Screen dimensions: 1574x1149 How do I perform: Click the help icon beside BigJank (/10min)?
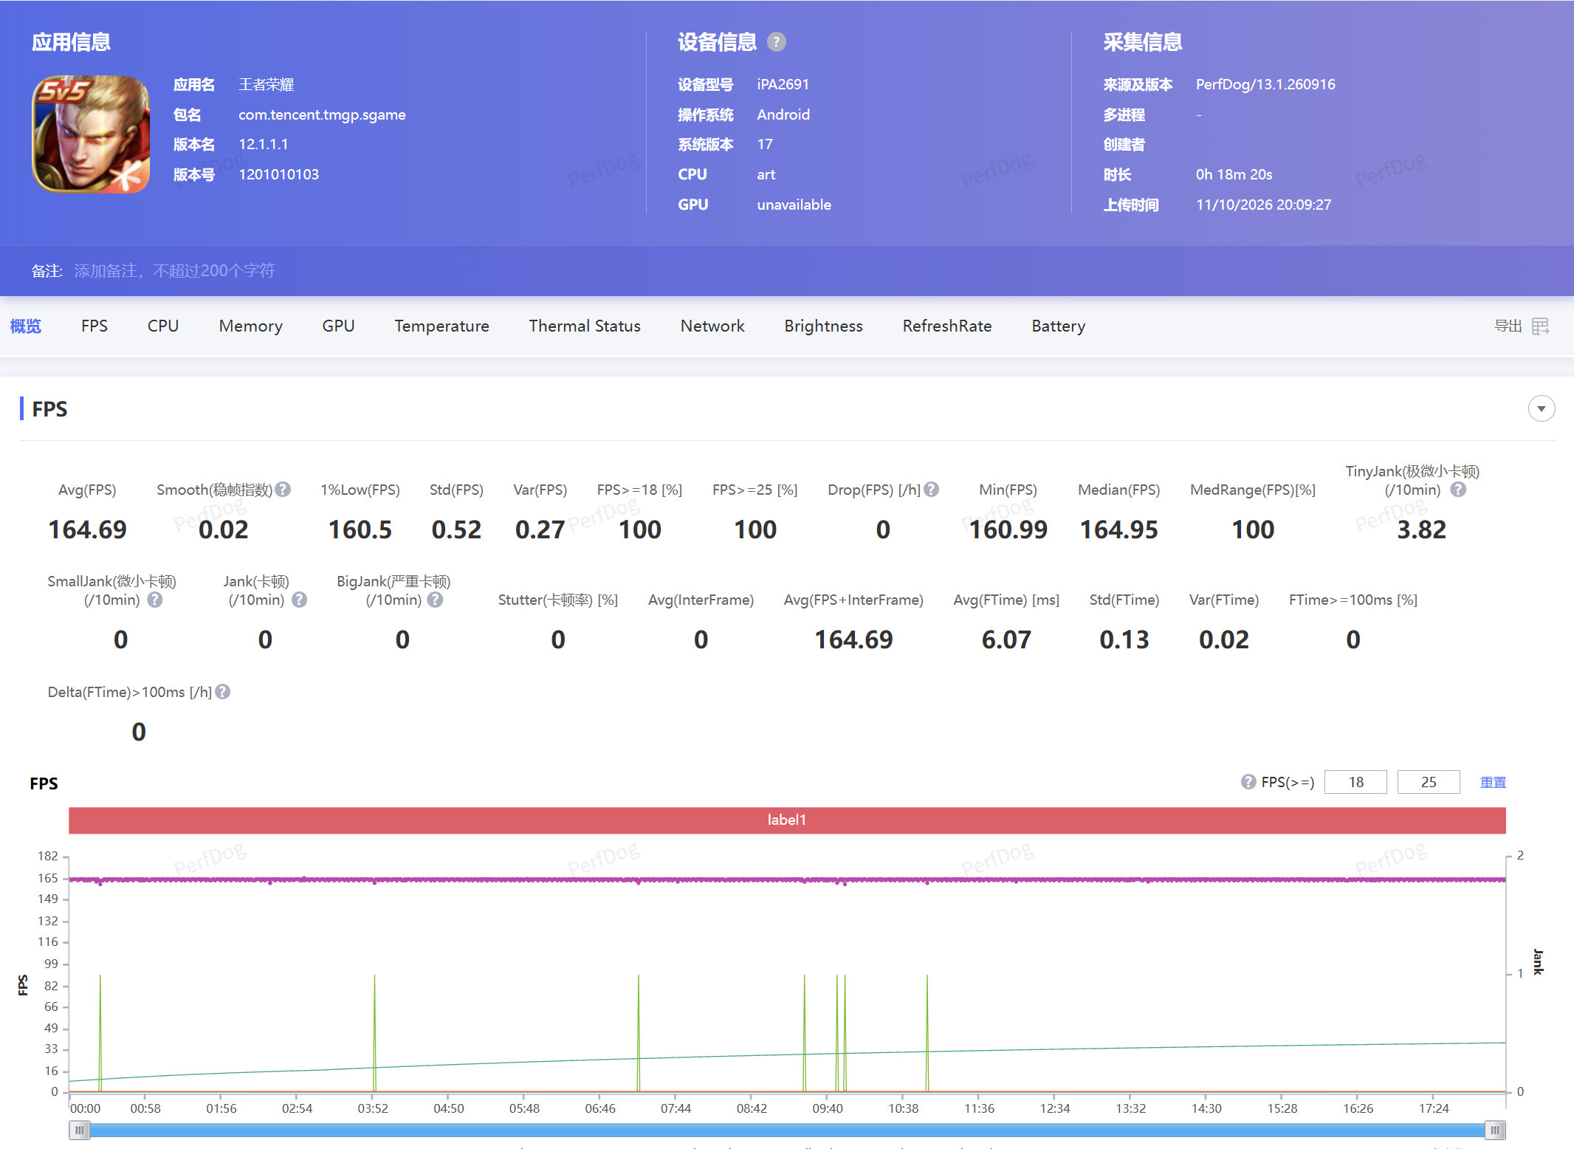pyautogui.click(x=436, y=600)
